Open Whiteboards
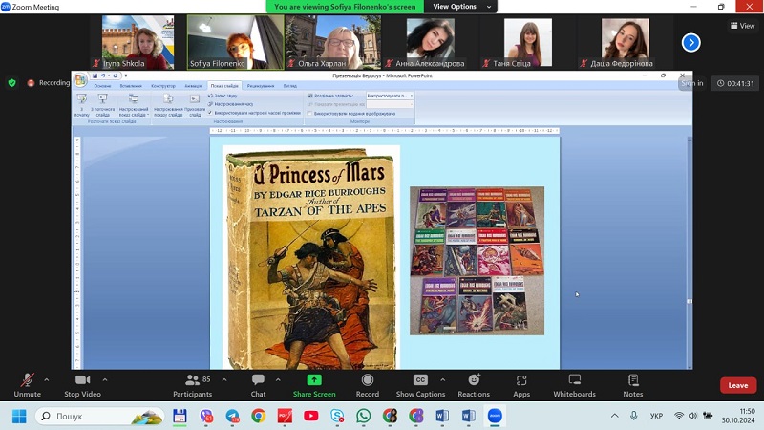Viewport: 764px width, 430px height. coord(575,385)
